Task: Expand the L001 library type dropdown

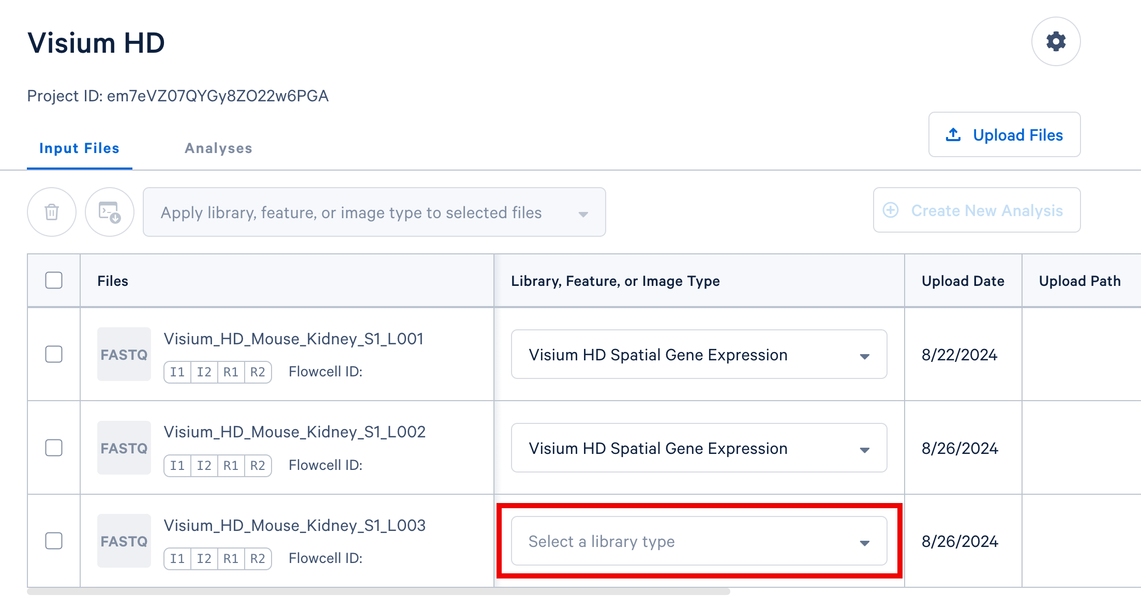Action: [x=699, y=355]
